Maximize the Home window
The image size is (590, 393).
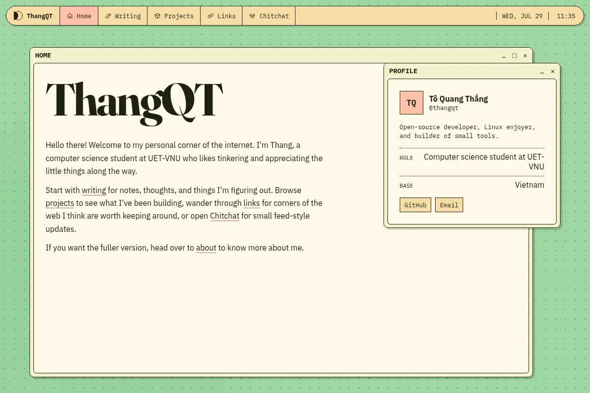click(x=514, y=56)
